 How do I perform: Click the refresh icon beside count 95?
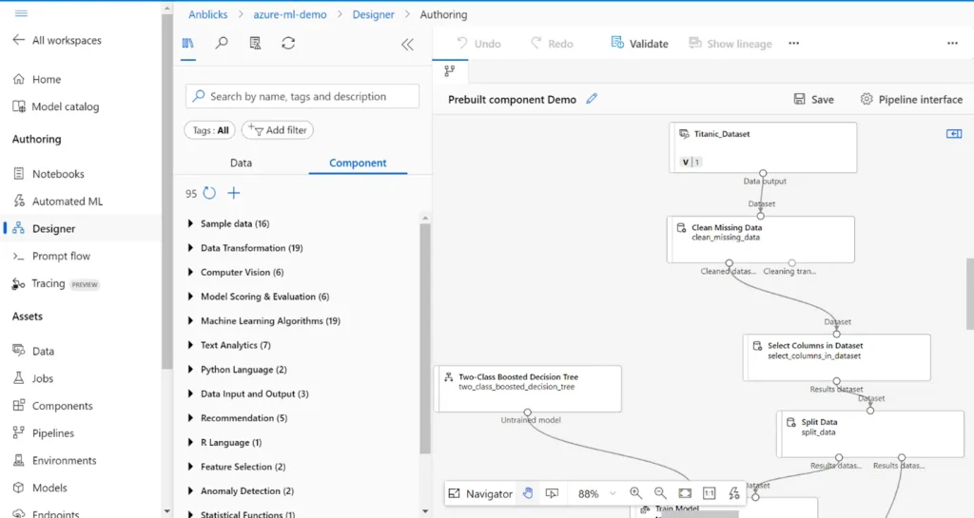(x=209, y=193)
